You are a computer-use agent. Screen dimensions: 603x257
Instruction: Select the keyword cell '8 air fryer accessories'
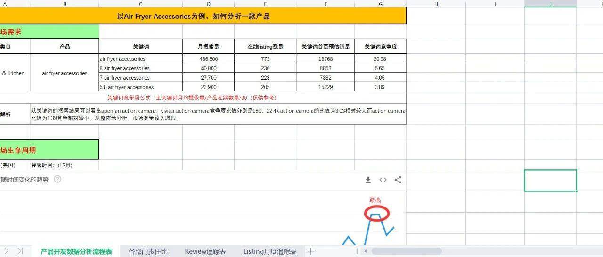pyautogui.click(x=141, y=68)
